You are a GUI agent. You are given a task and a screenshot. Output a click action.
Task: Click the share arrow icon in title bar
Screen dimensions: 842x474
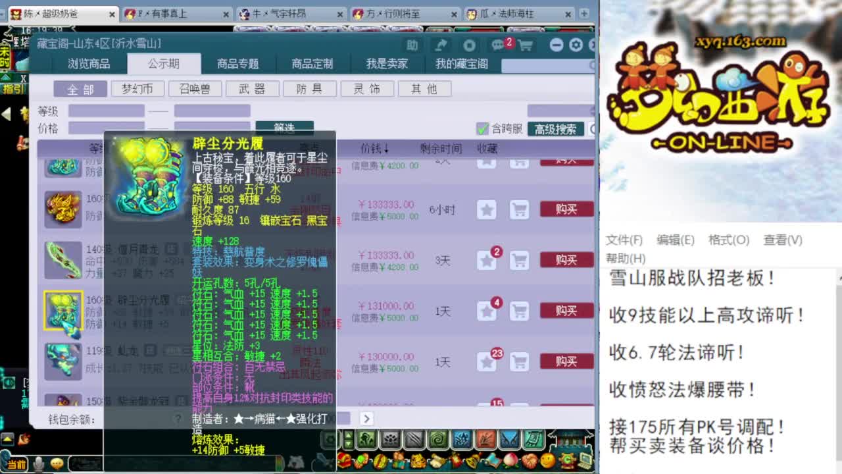coord(441,45)
